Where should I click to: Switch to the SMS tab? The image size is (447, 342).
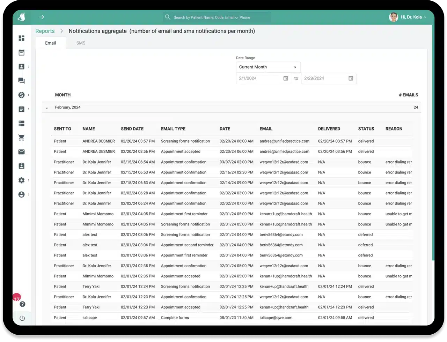81,43
